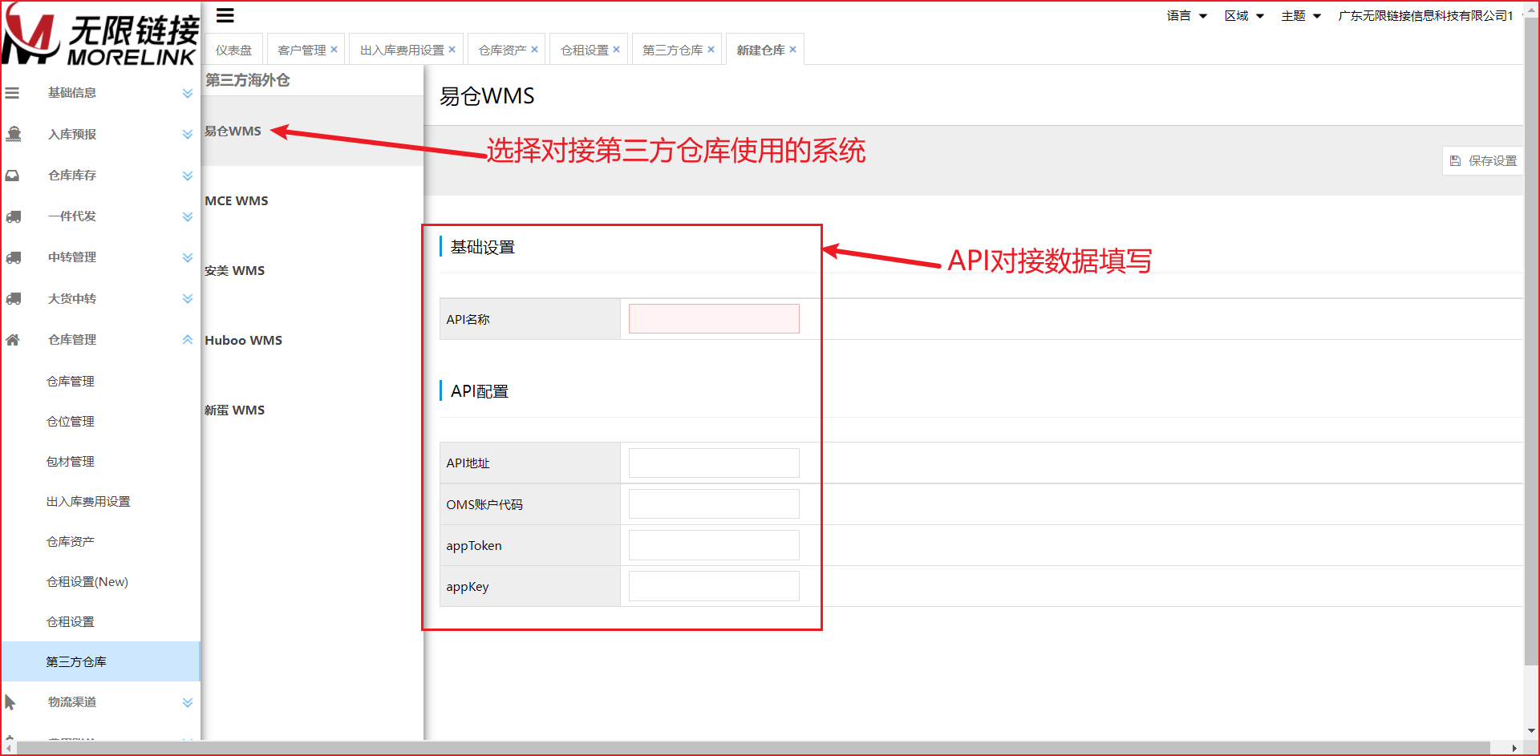Close the 第三方仓库 tab
The width and height of the screenshot is (1540, 756).
[x=711, y=50]
